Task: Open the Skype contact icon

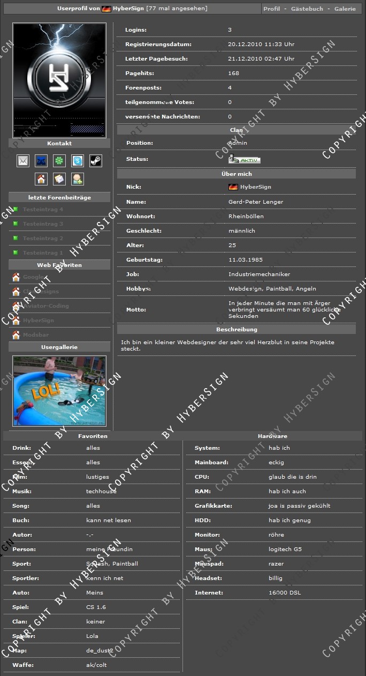Action: point(78,161)
